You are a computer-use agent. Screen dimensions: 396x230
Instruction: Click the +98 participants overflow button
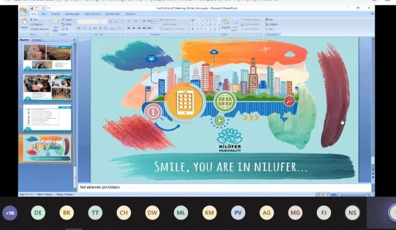point(9,213)
